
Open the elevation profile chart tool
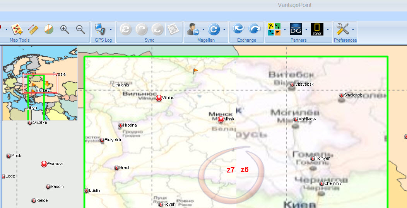pos(49,29)
